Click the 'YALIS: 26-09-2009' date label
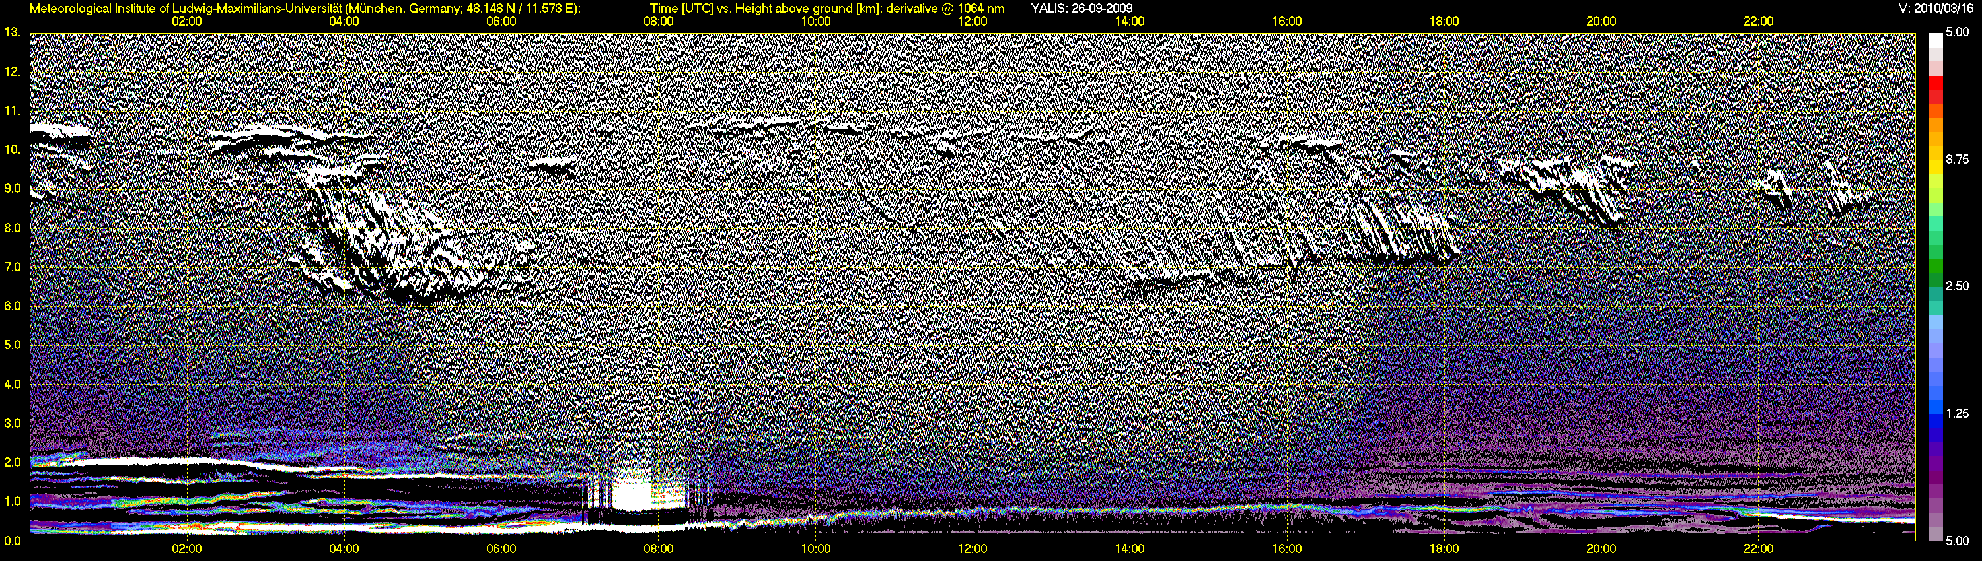The image size is (1982, 561). point(1081,9)
